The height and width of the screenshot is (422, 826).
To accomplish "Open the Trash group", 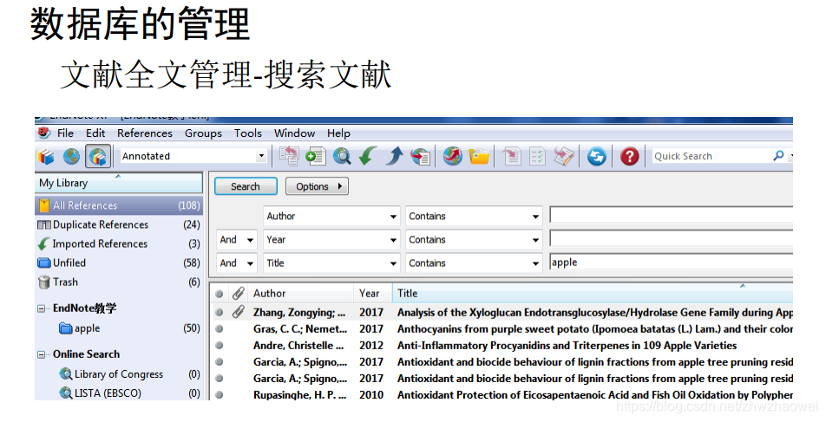I will [119, 282].
